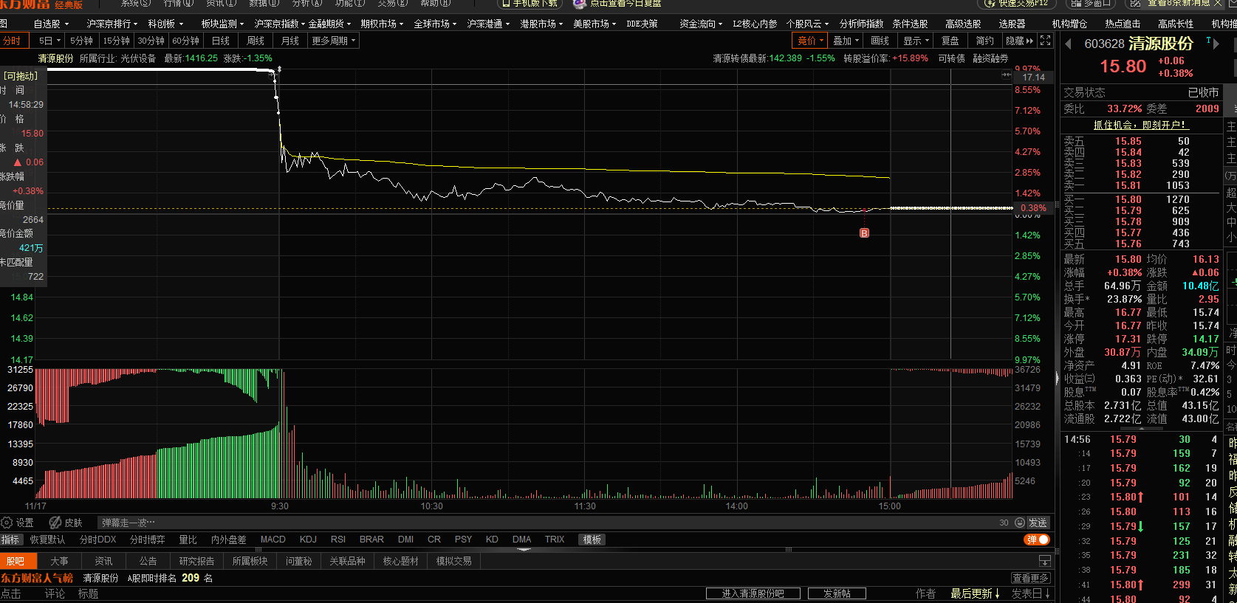Viewport: 1237px width, 603px height.
Task: Select the KDJ indicator
Action: (308, 540)
